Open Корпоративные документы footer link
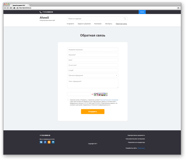 coord(136,135)
